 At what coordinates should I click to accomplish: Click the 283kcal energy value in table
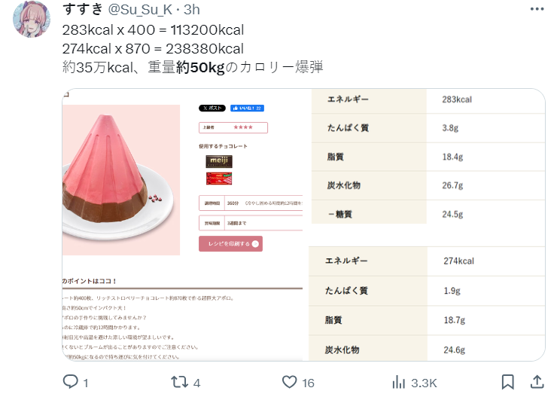click(457, 99)
